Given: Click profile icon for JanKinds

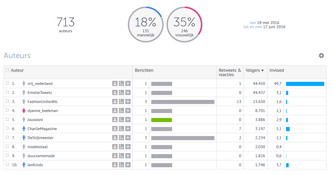Looking at the screenshot, I should pyautogui.click(x=115, y=165).
